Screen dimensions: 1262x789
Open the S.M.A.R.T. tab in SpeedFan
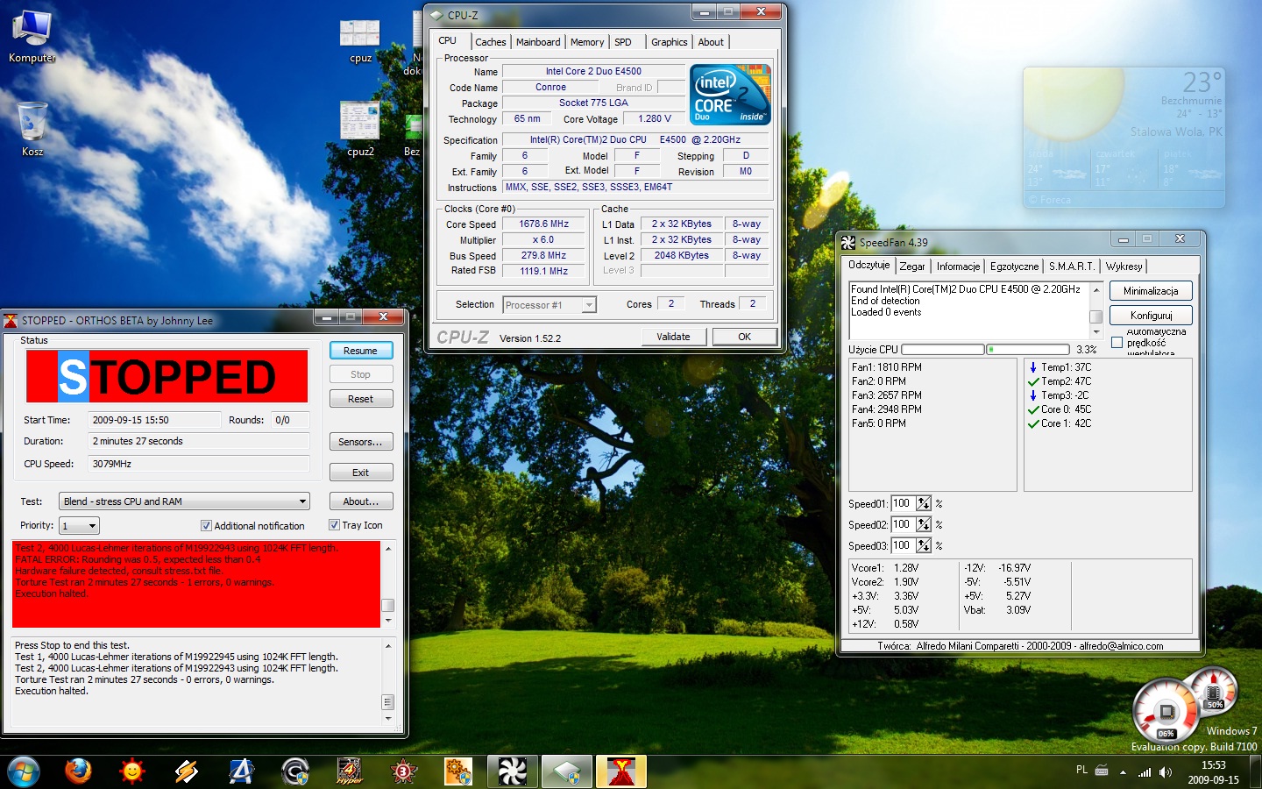[x=1071, y=267]
